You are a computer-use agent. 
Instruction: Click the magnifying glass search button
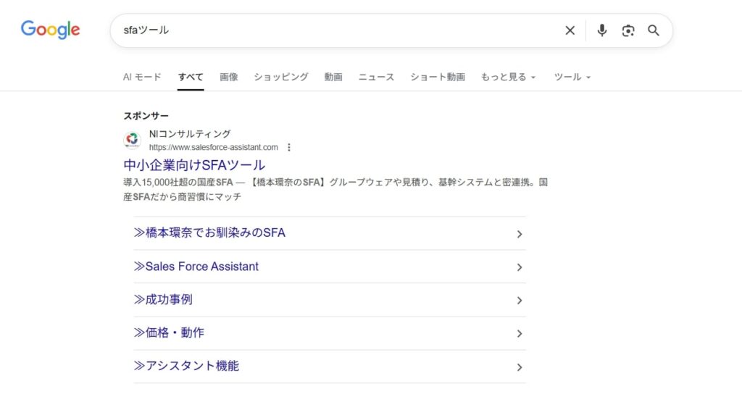[654, 30]
